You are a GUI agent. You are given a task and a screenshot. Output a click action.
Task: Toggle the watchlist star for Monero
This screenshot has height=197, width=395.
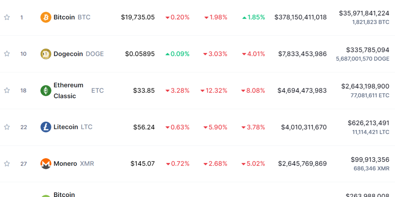click(7, 163)
